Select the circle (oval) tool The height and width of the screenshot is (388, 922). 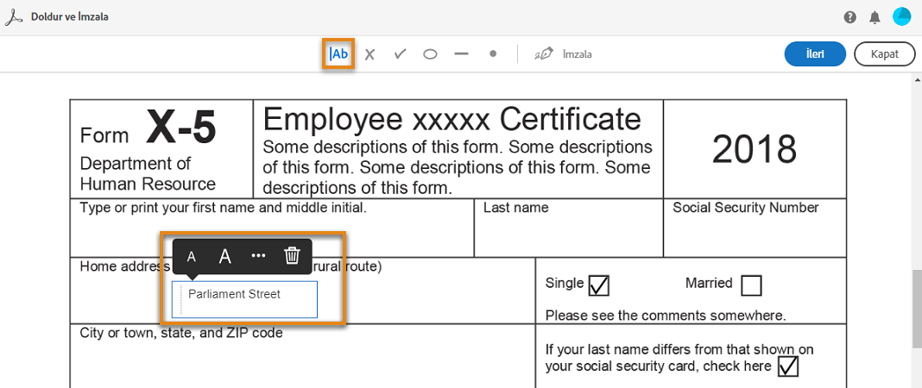click(x=431, y=54)
